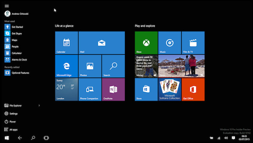Click the Back arrow on the taskbar
This screenshot has width=253, height=143.
point(20,138)
